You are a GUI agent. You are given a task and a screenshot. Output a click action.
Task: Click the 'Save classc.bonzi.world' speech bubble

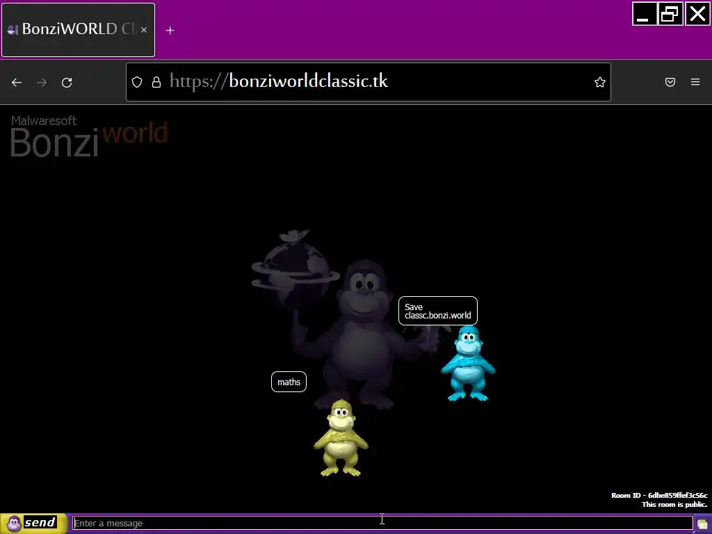coord(438,311)
